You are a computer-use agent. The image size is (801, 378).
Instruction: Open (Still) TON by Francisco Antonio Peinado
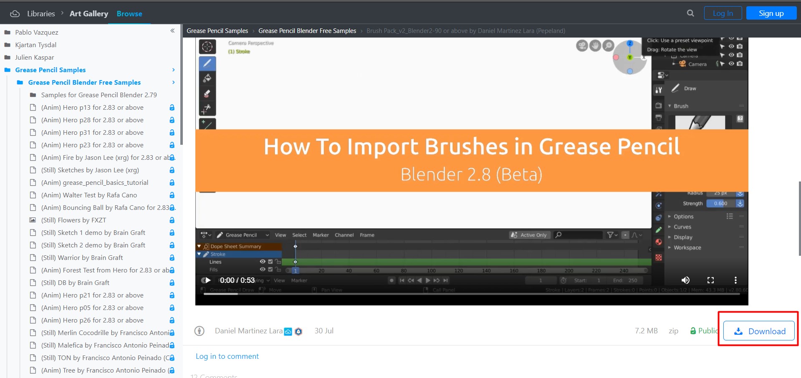click(105, 358)
